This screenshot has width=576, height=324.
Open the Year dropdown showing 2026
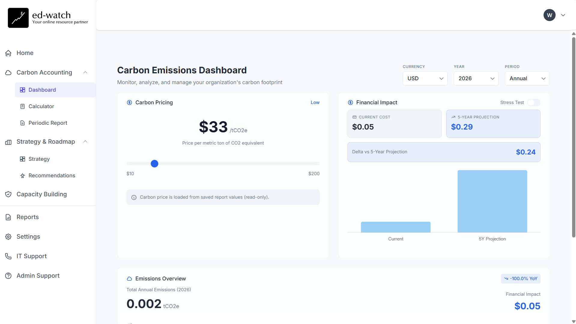[x=476, y=78]
